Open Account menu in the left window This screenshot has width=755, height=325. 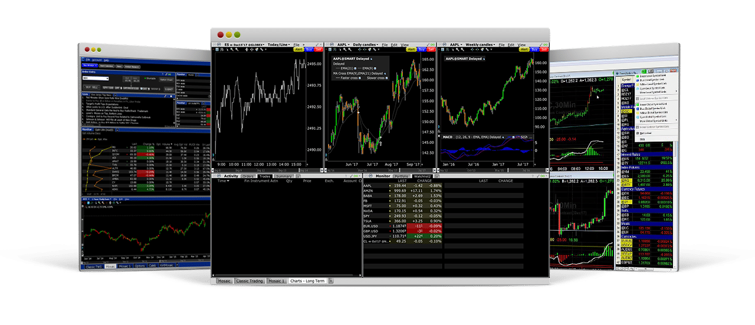pos(97,60)
